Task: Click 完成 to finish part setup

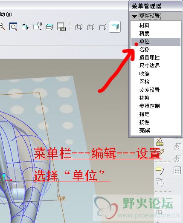Action: tap(145, 130)
